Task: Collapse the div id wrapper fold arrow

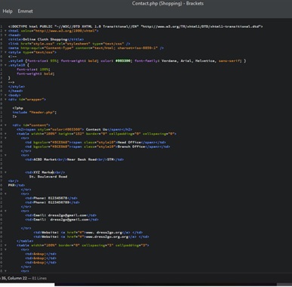Action: pyautogui.click(x=5, y=100)
